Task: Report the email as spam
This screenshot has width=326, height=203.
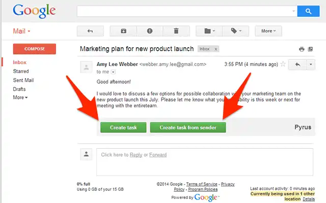Action: (150, 31)
